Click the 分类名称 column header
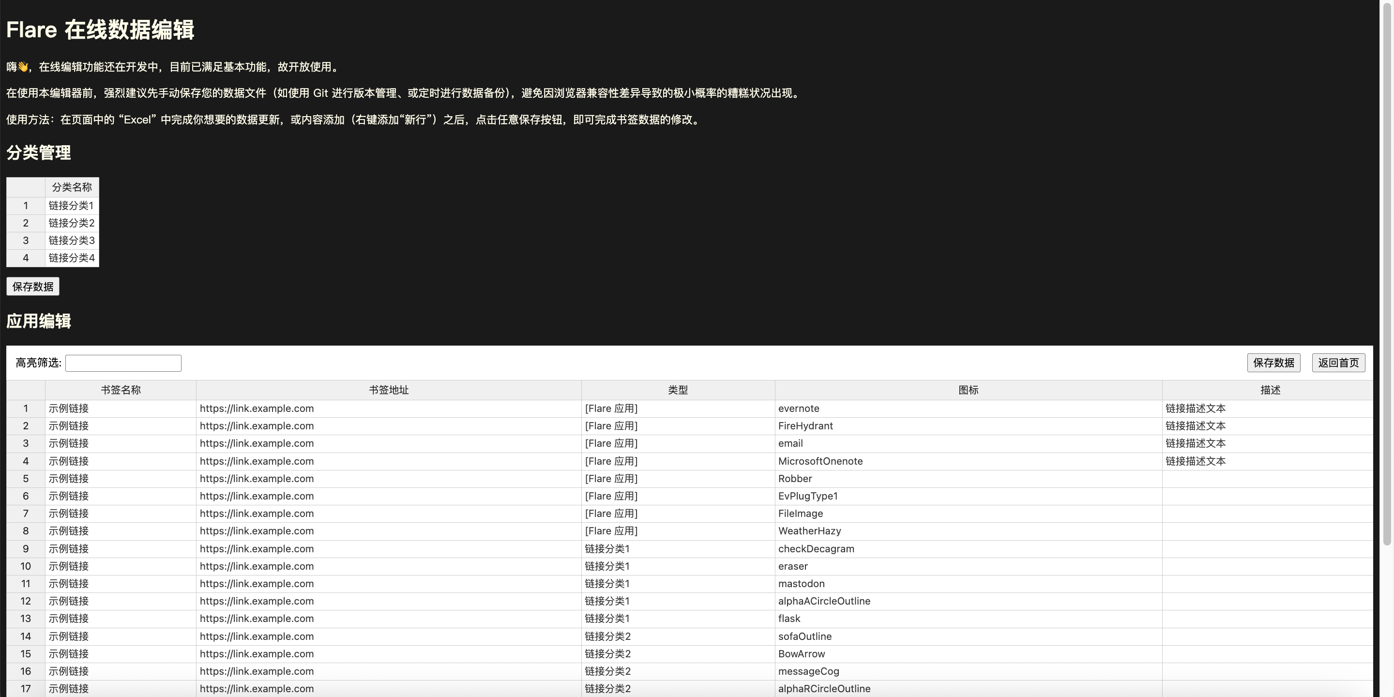 tap(72, 187)
